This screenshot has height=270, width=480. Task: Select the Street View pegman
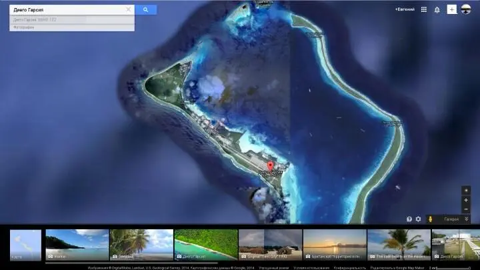click(431, 219)
